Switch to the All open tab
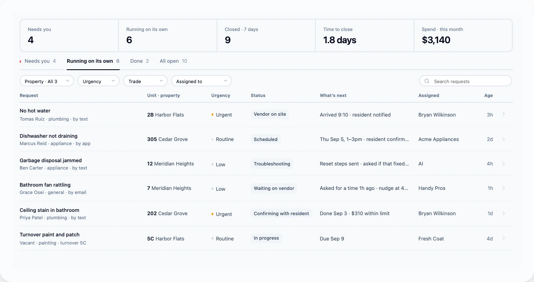The height and width of the screenshot is (282, 534). 173,61
